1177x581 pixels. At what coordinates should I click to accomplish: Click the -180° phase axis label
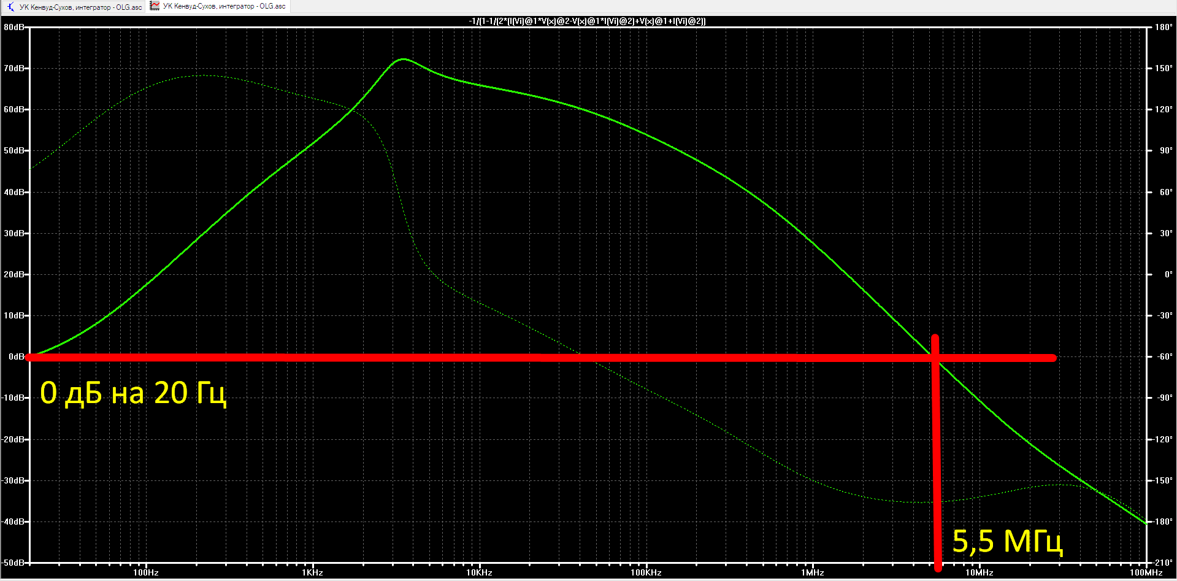pyautogui.click(x=1163, y=521)
